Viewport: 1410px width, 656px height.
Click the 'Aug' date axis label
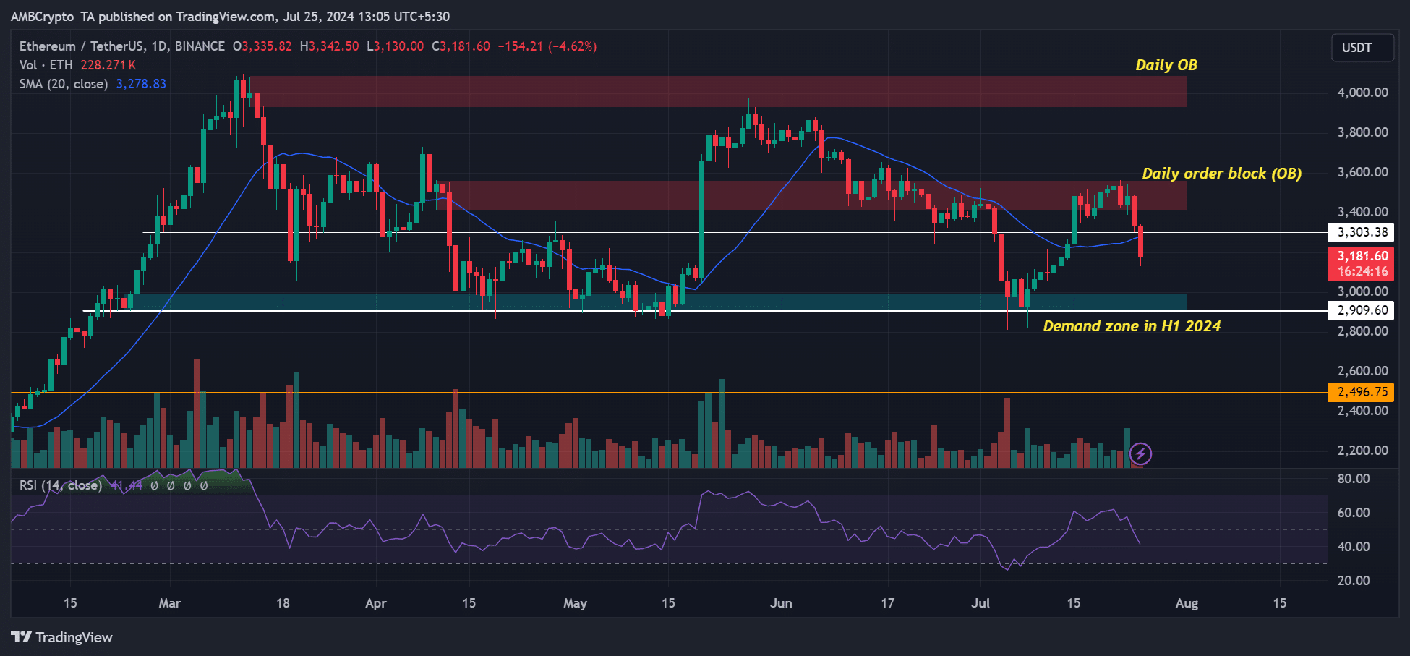1187,603
